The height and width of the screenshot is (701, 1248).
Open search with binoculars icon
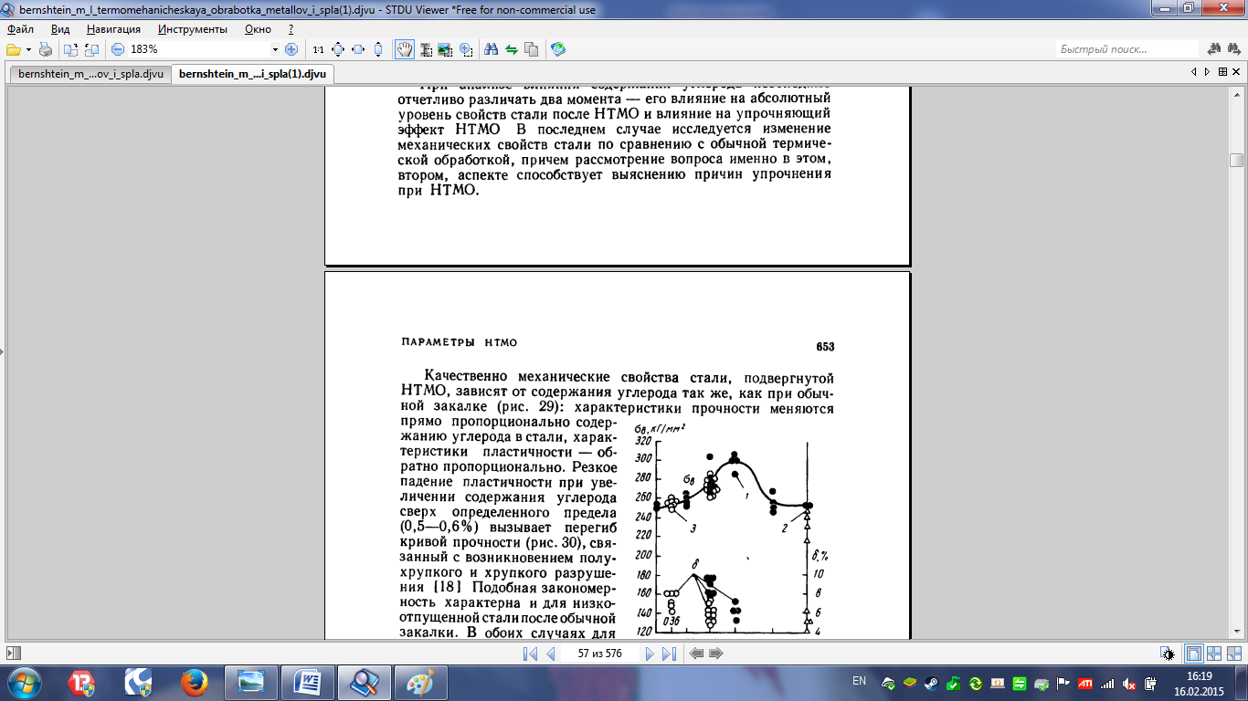(x=491, y=49)
